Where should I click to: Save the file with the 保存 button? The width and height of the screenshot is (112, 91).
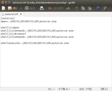pyautogui.click(x=30, y=8)
